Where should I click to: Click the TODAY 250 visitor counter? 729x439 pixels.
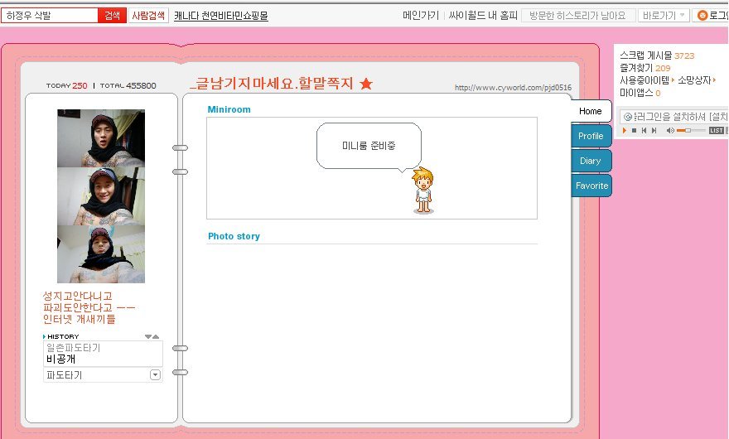tap(66, 85)
